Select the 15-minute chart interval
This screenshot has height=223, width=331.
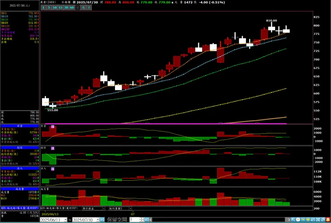(60, 8)
